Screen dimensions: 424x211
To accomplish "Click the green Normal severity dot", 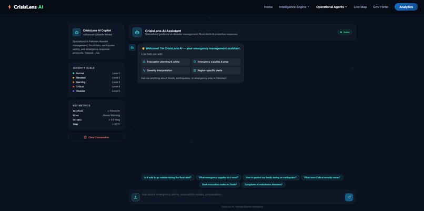I will coord(73,73).
